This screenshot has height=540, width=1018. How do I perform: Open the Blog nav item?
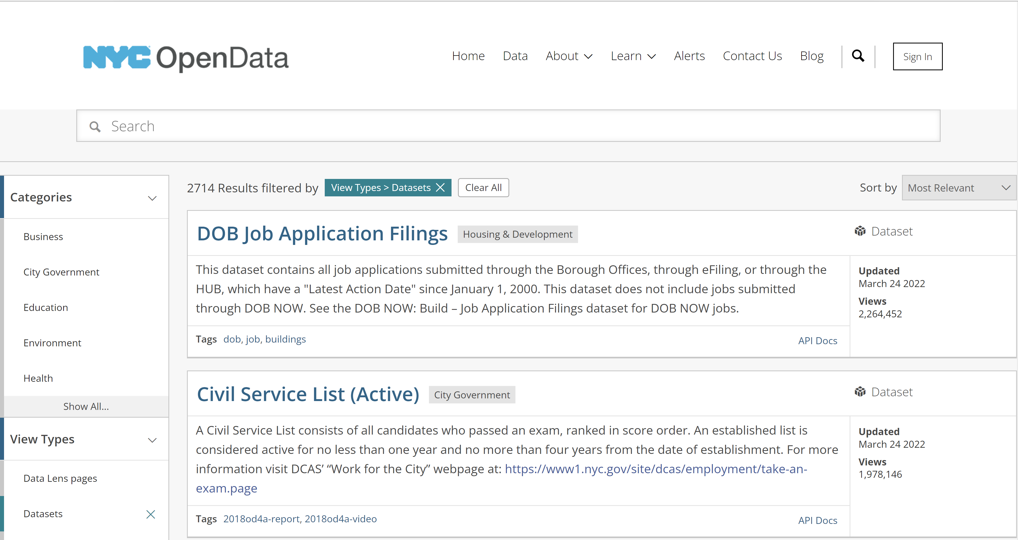(x=811, y=56)
